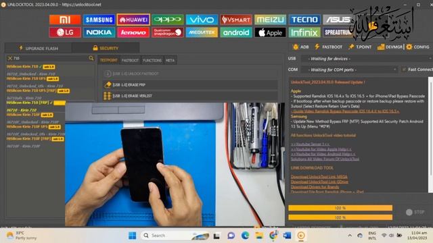Viewport: 433px width, 243px height.
Task: Open the T.POINT toolbar button
Action: click(x=360, y=47)
